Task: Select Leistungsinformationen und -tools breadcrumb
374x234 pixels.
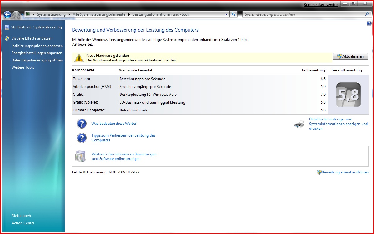Action: [161, 14]
